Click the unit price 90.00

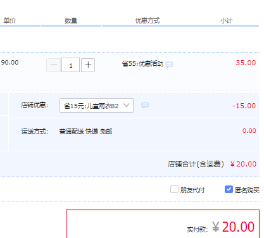tap(9, 63)
